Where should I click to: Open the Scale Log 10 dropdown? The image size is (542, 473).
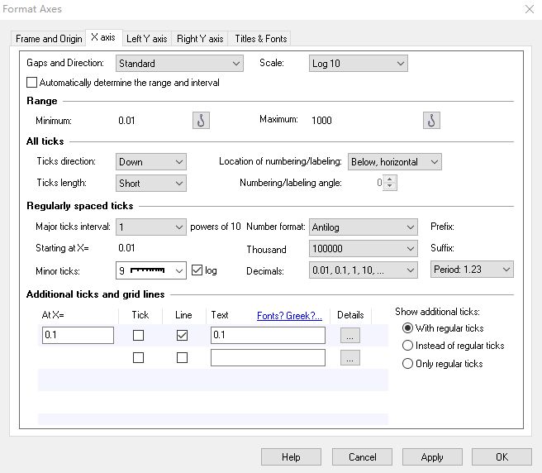(359, 64)
